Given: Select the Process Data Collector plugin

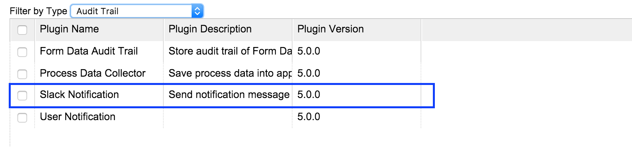Looking at the screenshot, I should pyautogui.click(x=93, y=73).
